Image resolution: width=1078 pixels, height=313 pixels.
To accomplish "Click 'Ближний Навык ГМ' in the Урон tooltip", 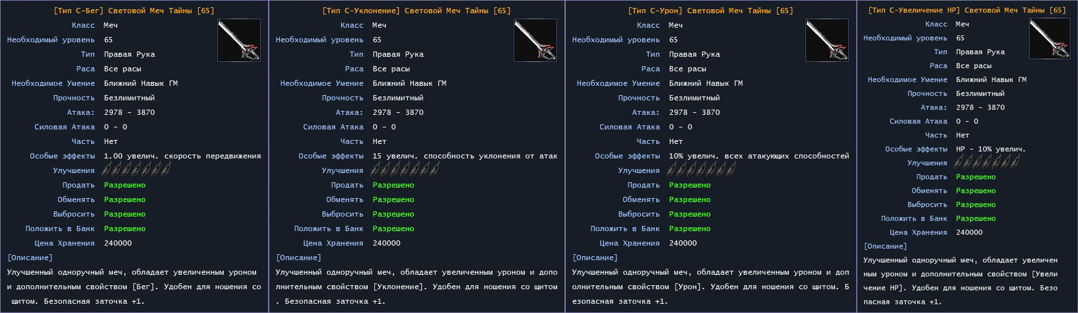I will point(706,83).
